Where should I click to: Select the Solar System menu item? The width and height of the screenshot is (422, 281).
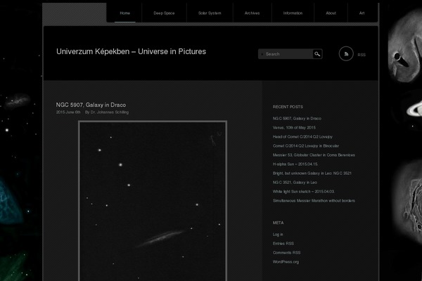210,13
